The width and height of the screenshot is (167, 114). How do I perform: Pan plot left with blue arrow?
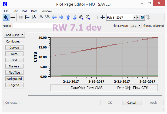pos(54,17)
